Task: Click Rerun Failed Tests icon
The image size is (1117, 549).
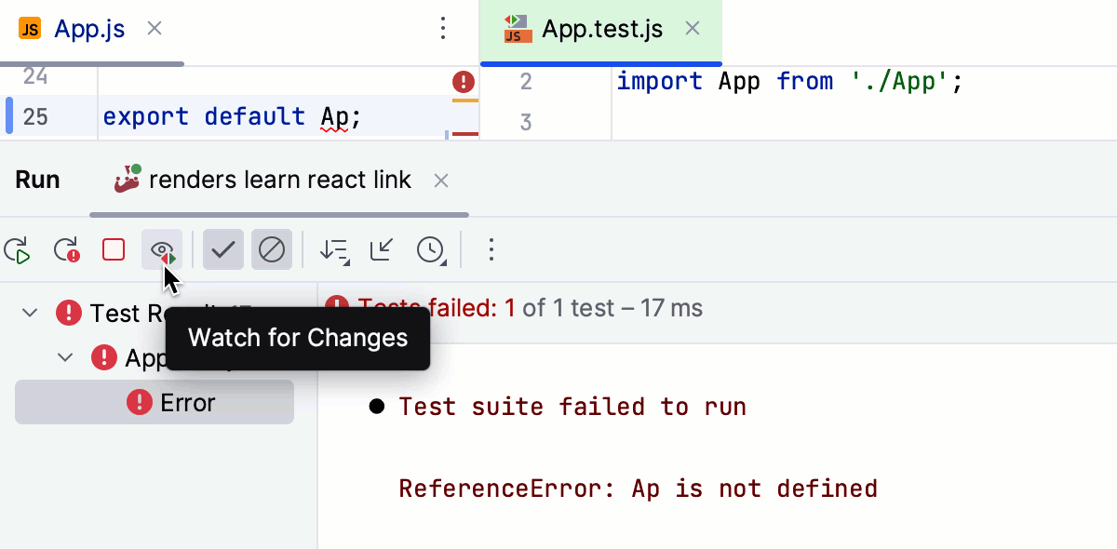Action: (67, 250)
